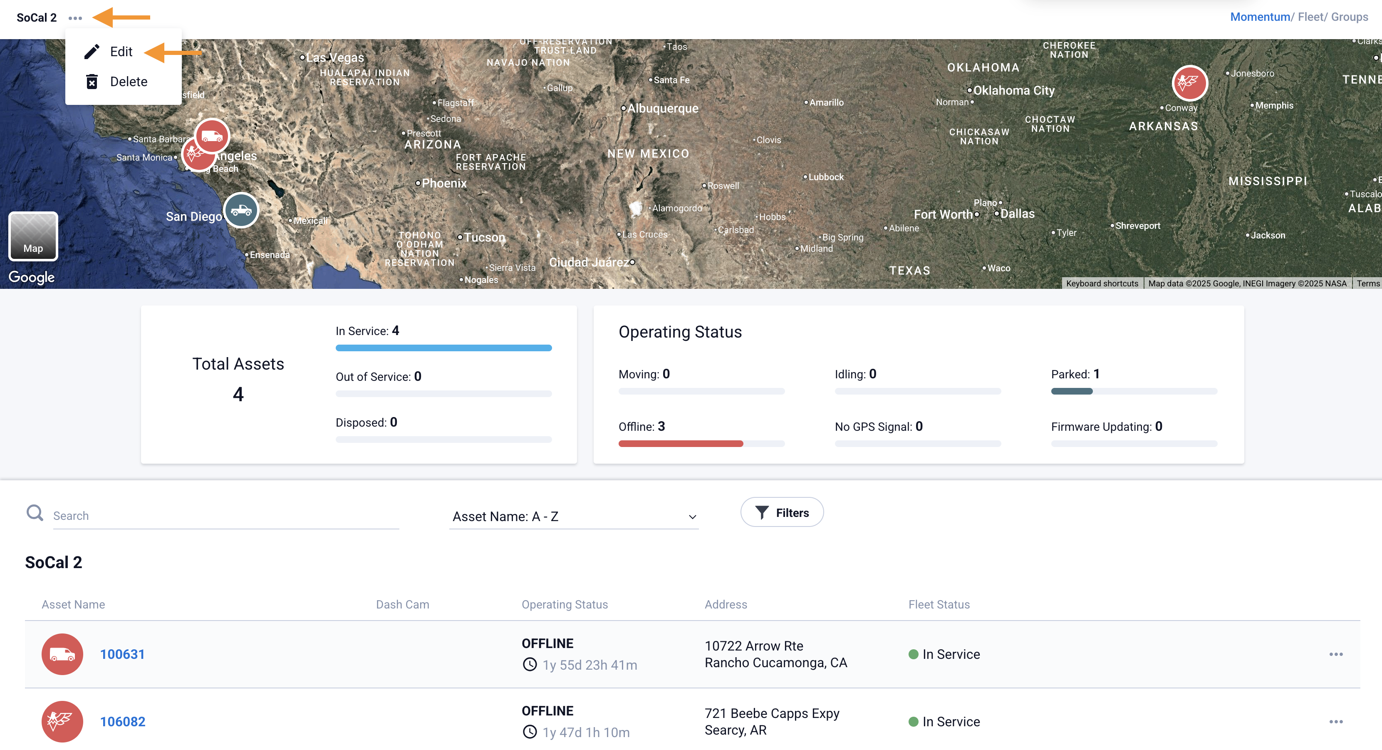
Task: Focus the asset Search field
Action: pos(225,516)
